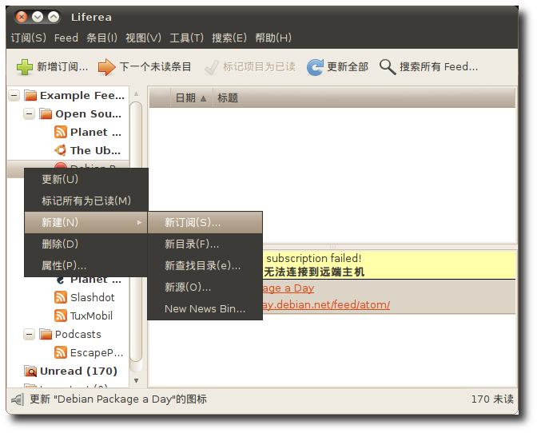Click the TuxMobil RSS feed icon

tap(61, 316)
